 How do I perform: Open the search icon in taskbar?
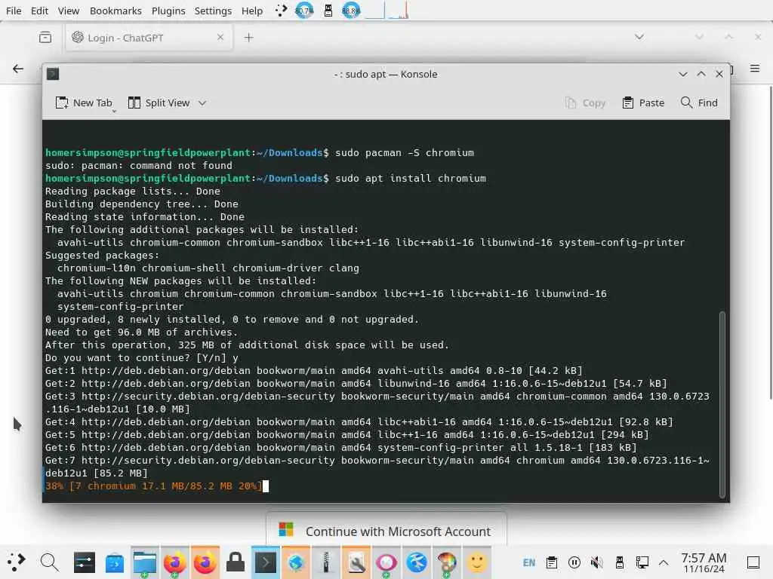click(x=49, y=562)
